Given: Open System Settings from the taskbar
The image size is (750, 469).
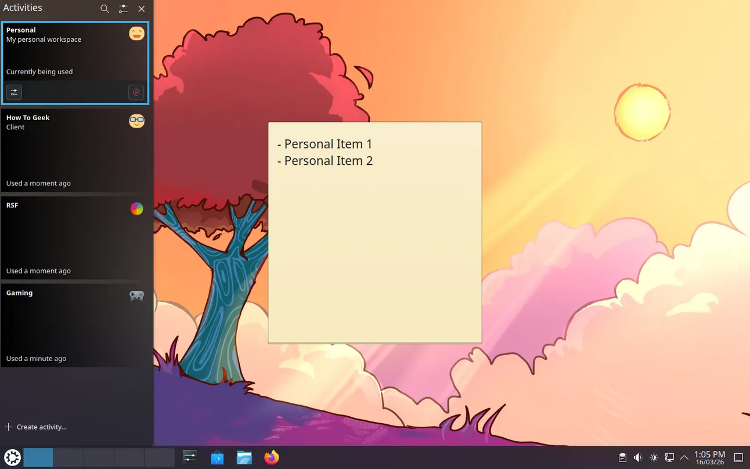Looking at the screenshot, I should click(x=190, y=457).
